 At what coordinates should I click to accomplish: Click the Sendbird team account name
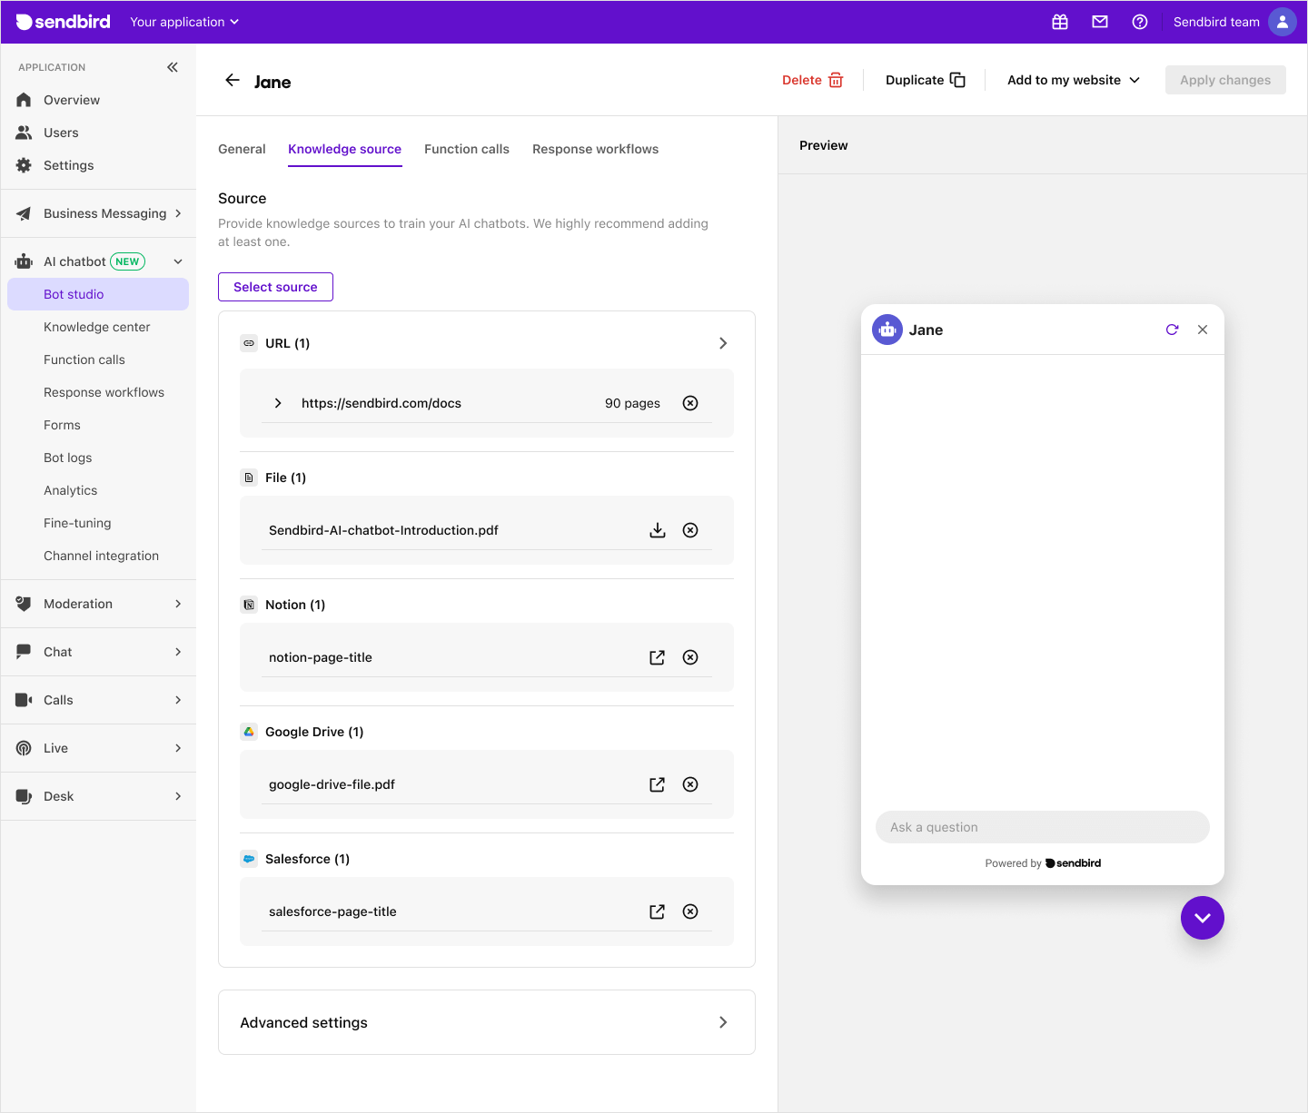point(1216,22)
